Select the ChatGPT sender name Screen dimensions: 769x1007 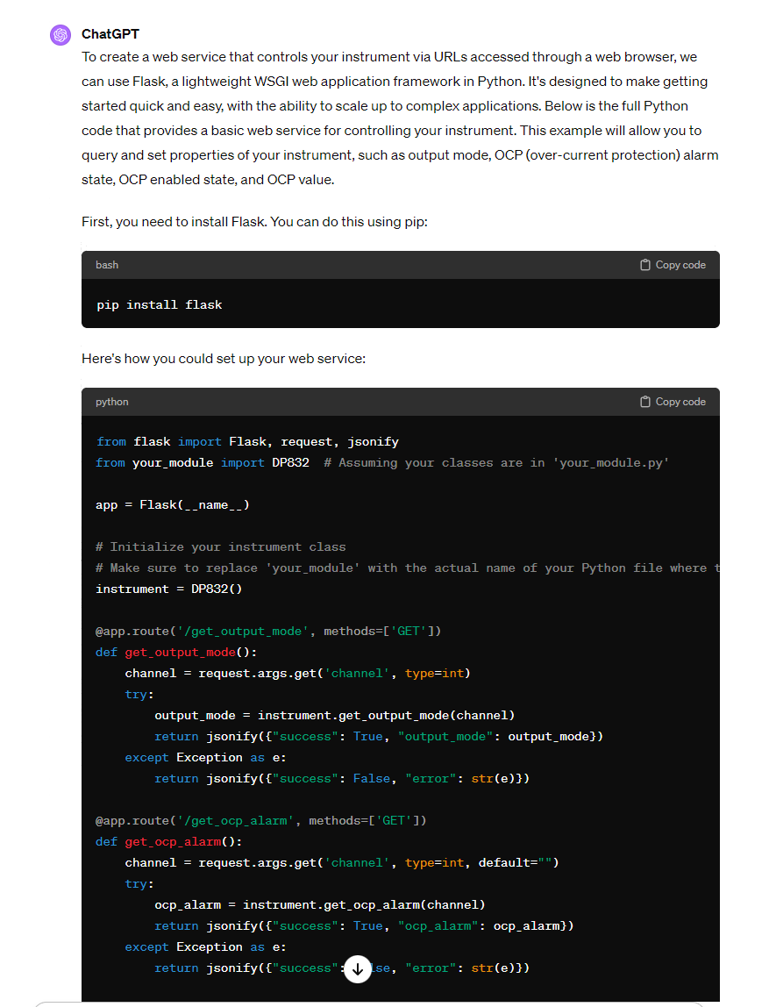point(110,34)
